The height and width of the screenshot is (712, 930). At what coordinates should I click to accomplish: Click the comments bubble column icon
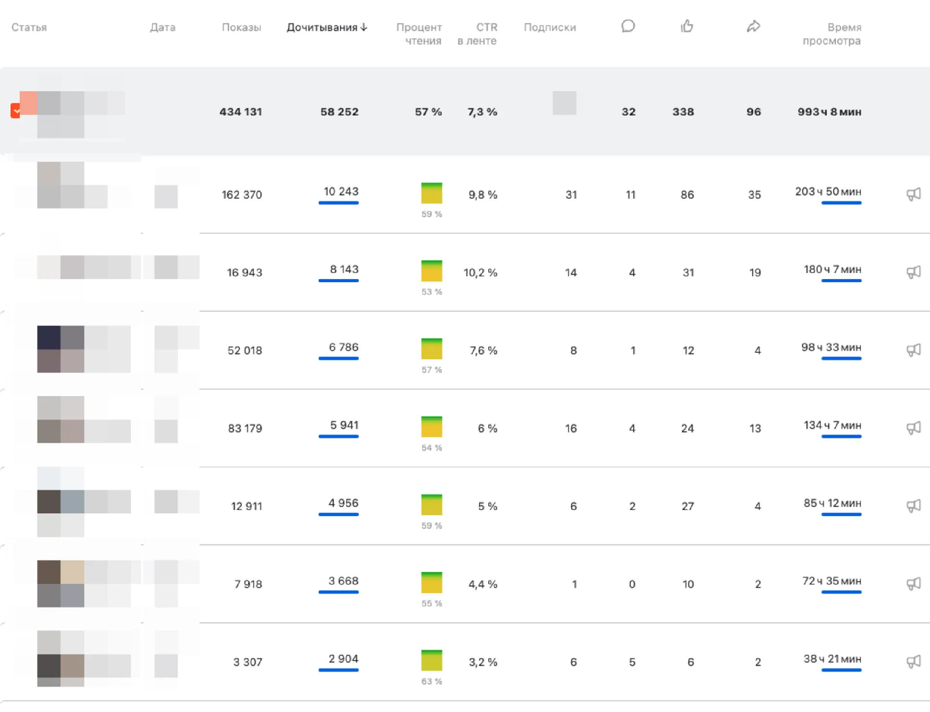(x=628, y=26)
